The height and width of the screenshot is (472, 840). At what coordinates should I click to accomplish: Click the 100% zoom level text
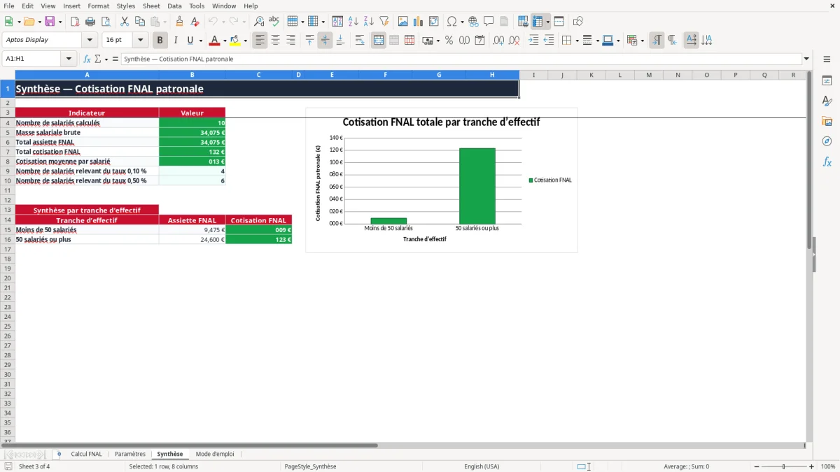coord(828,466)
